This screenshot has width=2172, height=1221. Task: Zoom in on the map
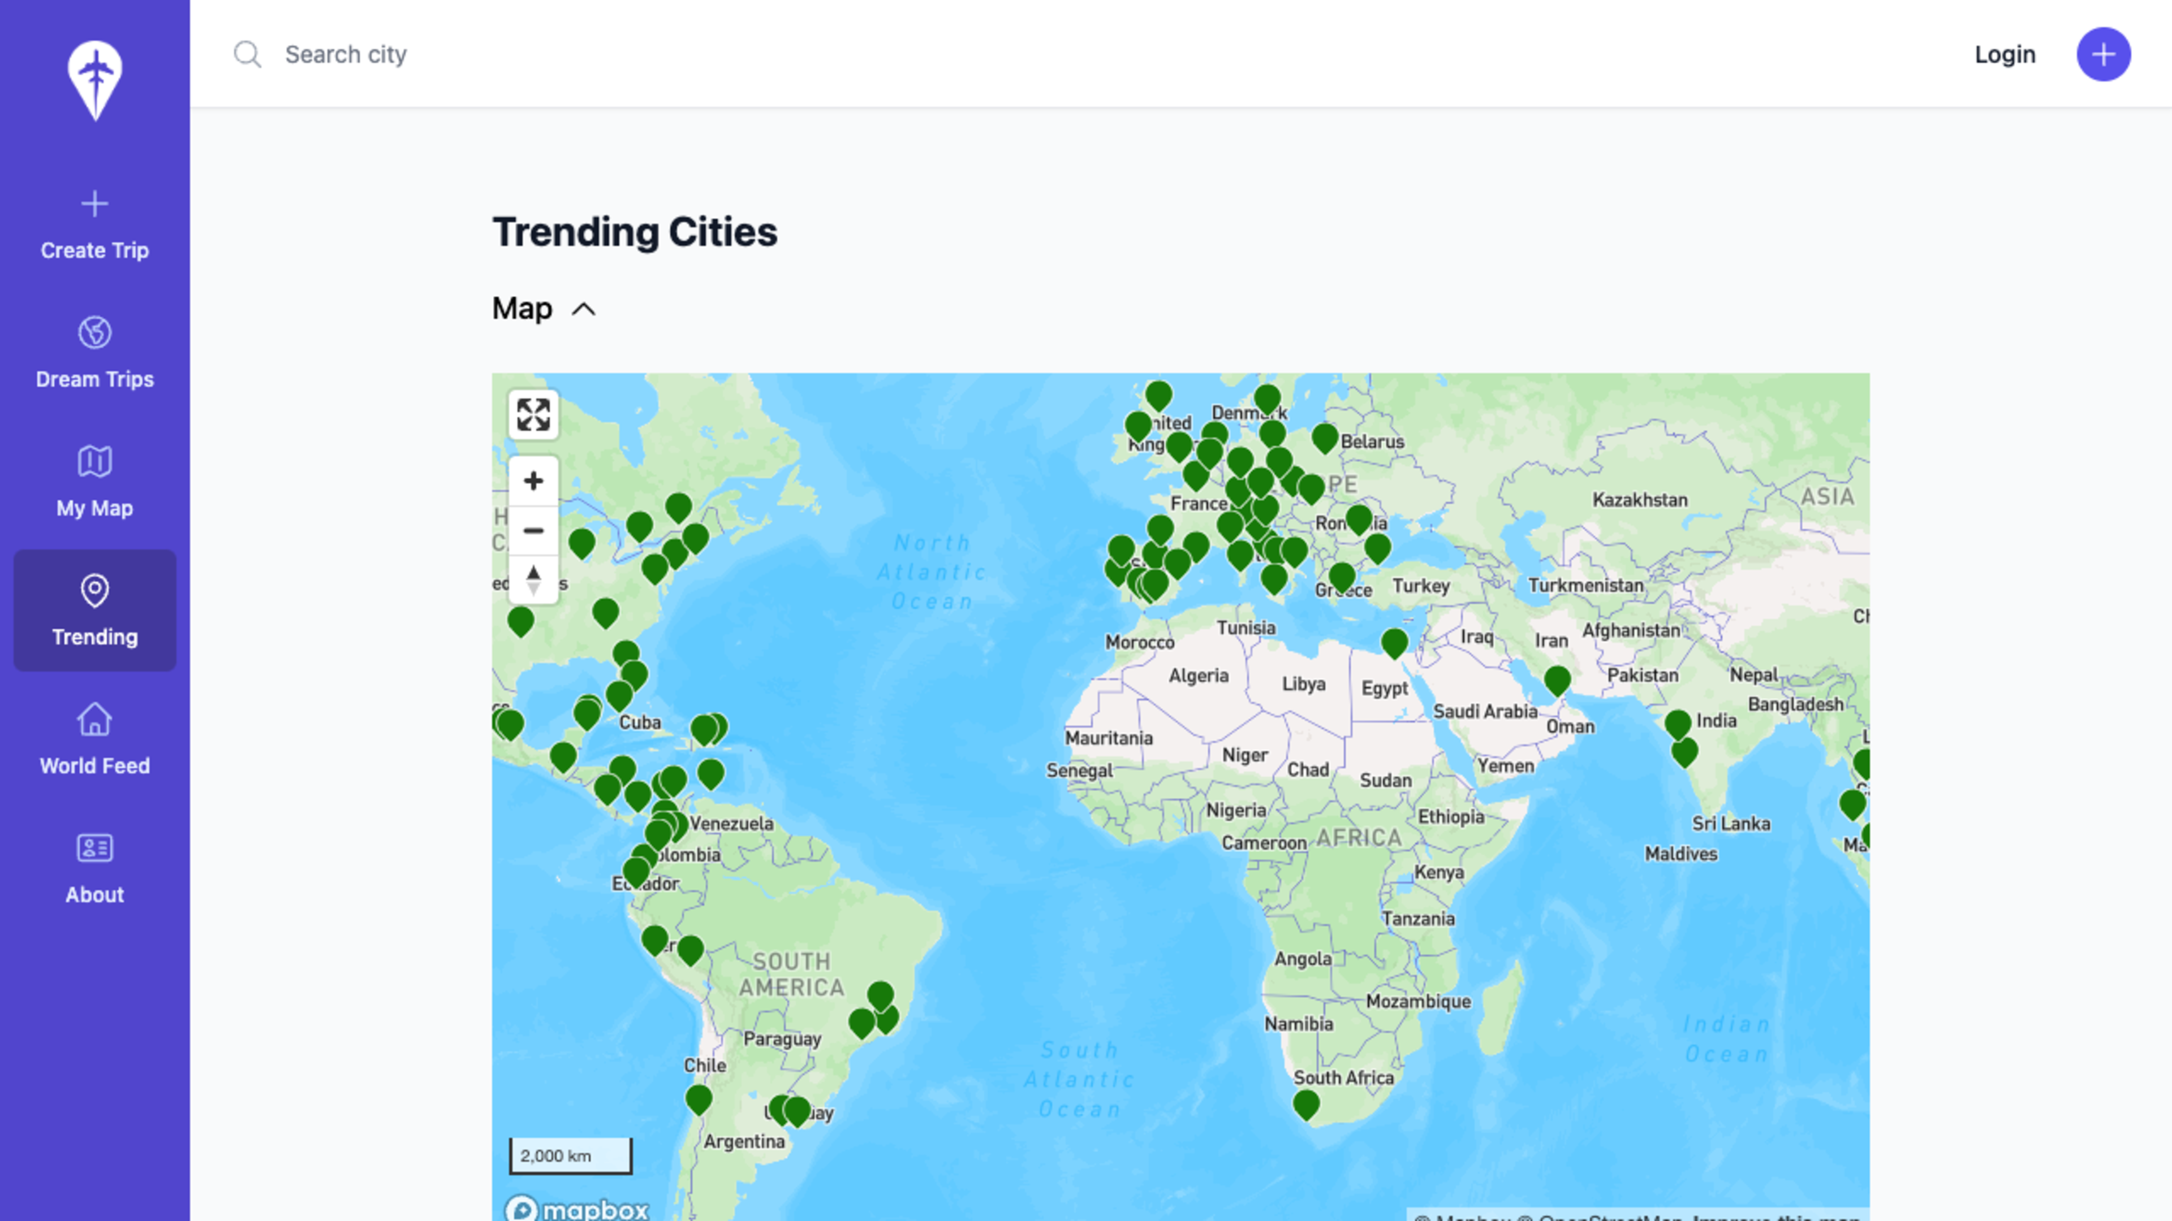pyautogui.click(x=533, y=481)
